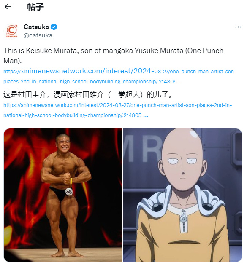Viewport: 247px width, 265px height.
Task: Click the English text about Keisuke Murata
Action: [x=113, y=56]
